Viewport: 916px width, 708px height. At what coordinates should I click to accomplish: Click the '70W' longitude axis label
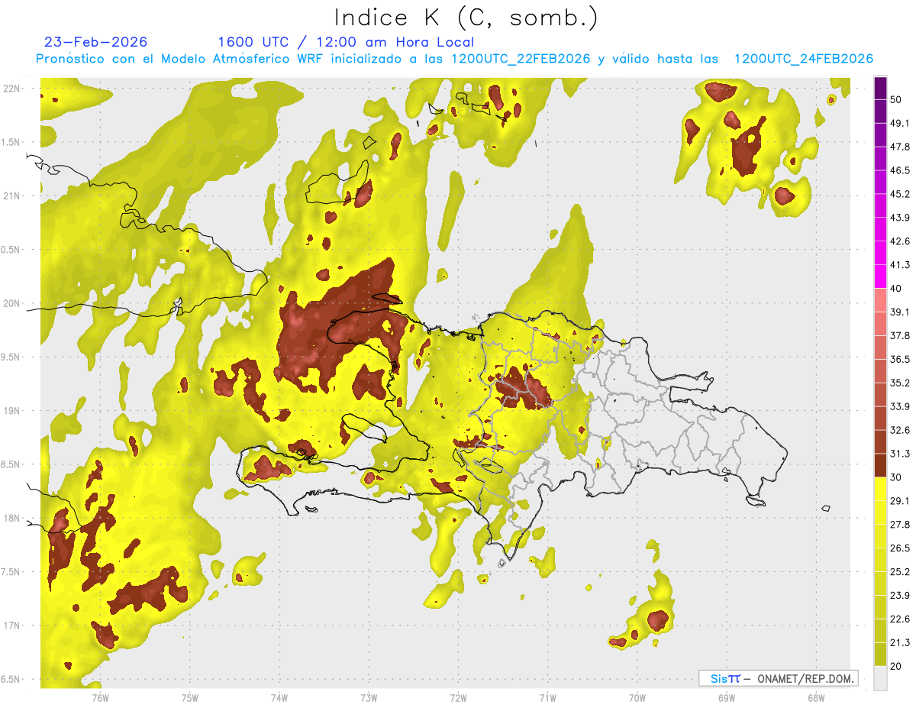[637, 697]
